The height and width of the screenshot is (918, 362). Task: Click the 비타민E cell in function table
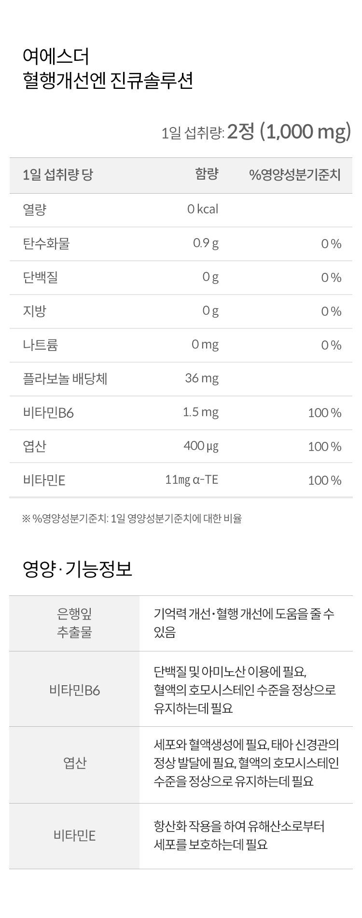pyautogui.click(x=74, y=836)
